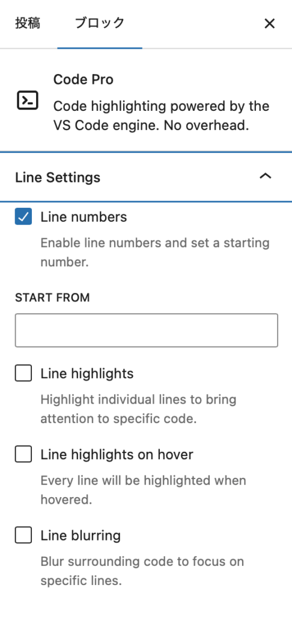Enable the Line highlights checkbox
This screenshot has height=617, width=292.
[x=23, y=373]
